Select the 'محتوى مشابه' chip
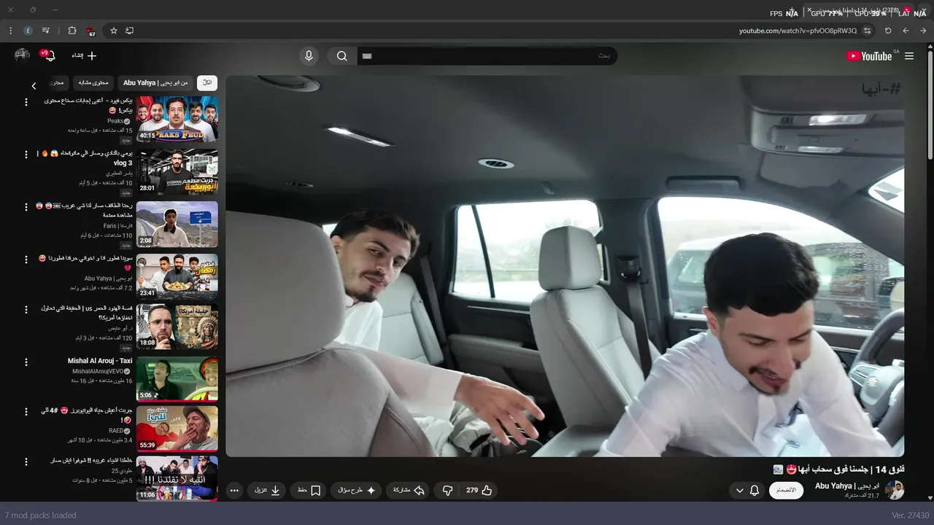The width and height of the screenshot is (934, 525). (93, 83)
